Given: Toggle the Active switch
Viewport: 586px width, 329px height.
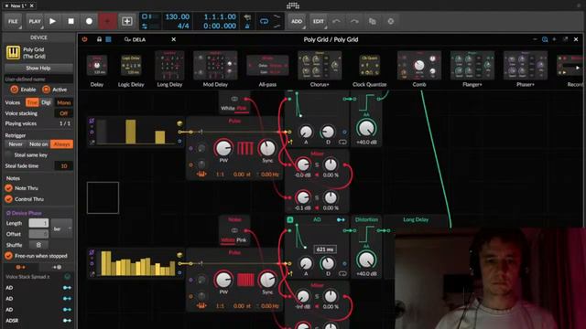Looking at the screenshot, I should [x=46, y=90].
